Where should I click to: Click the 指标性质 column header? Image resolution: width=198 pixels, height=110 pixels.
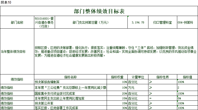coord(163,77)
